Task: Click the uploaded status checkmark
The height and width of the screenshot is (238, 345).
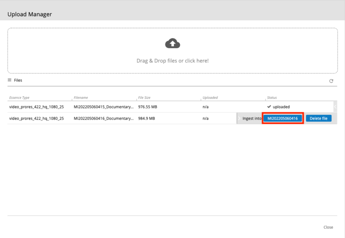Action: (x=269, y=107)
